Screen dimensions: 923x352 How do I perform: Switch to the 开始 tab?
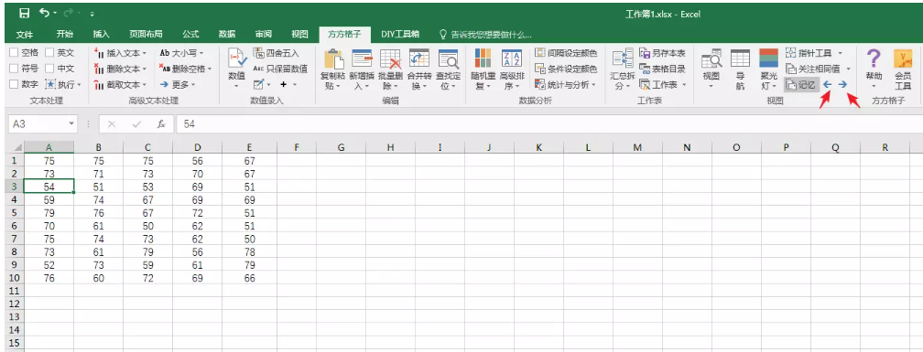(x=65, y=34)
